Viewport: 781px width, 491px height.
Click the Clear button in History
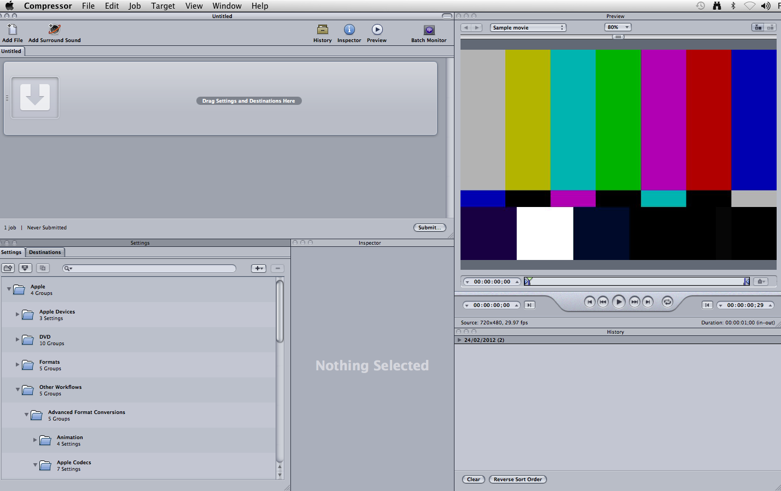[474, 480]
